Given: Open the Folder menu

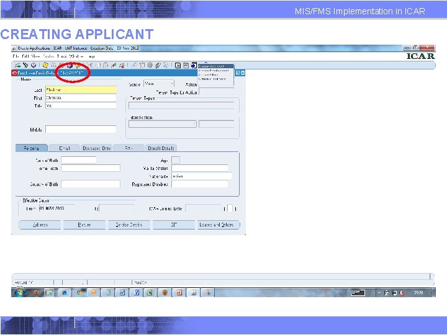Looking at the screenshot, I should coord(48,56).
